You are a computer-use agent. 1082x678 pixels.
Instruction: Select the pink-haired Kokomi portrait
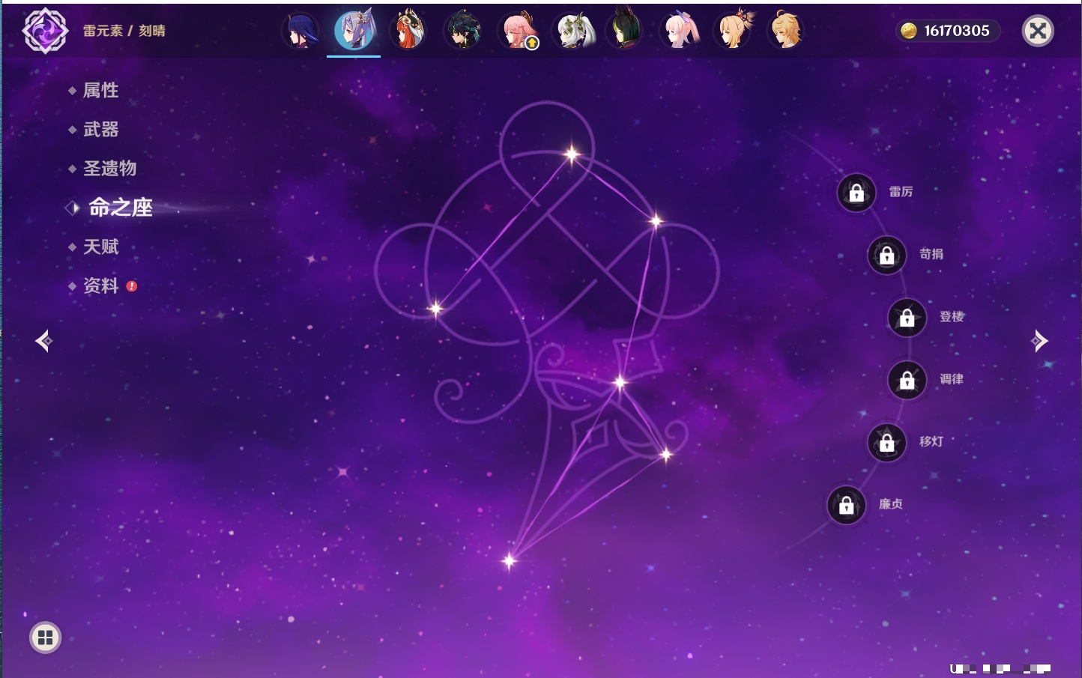click(x=680, y=31)
